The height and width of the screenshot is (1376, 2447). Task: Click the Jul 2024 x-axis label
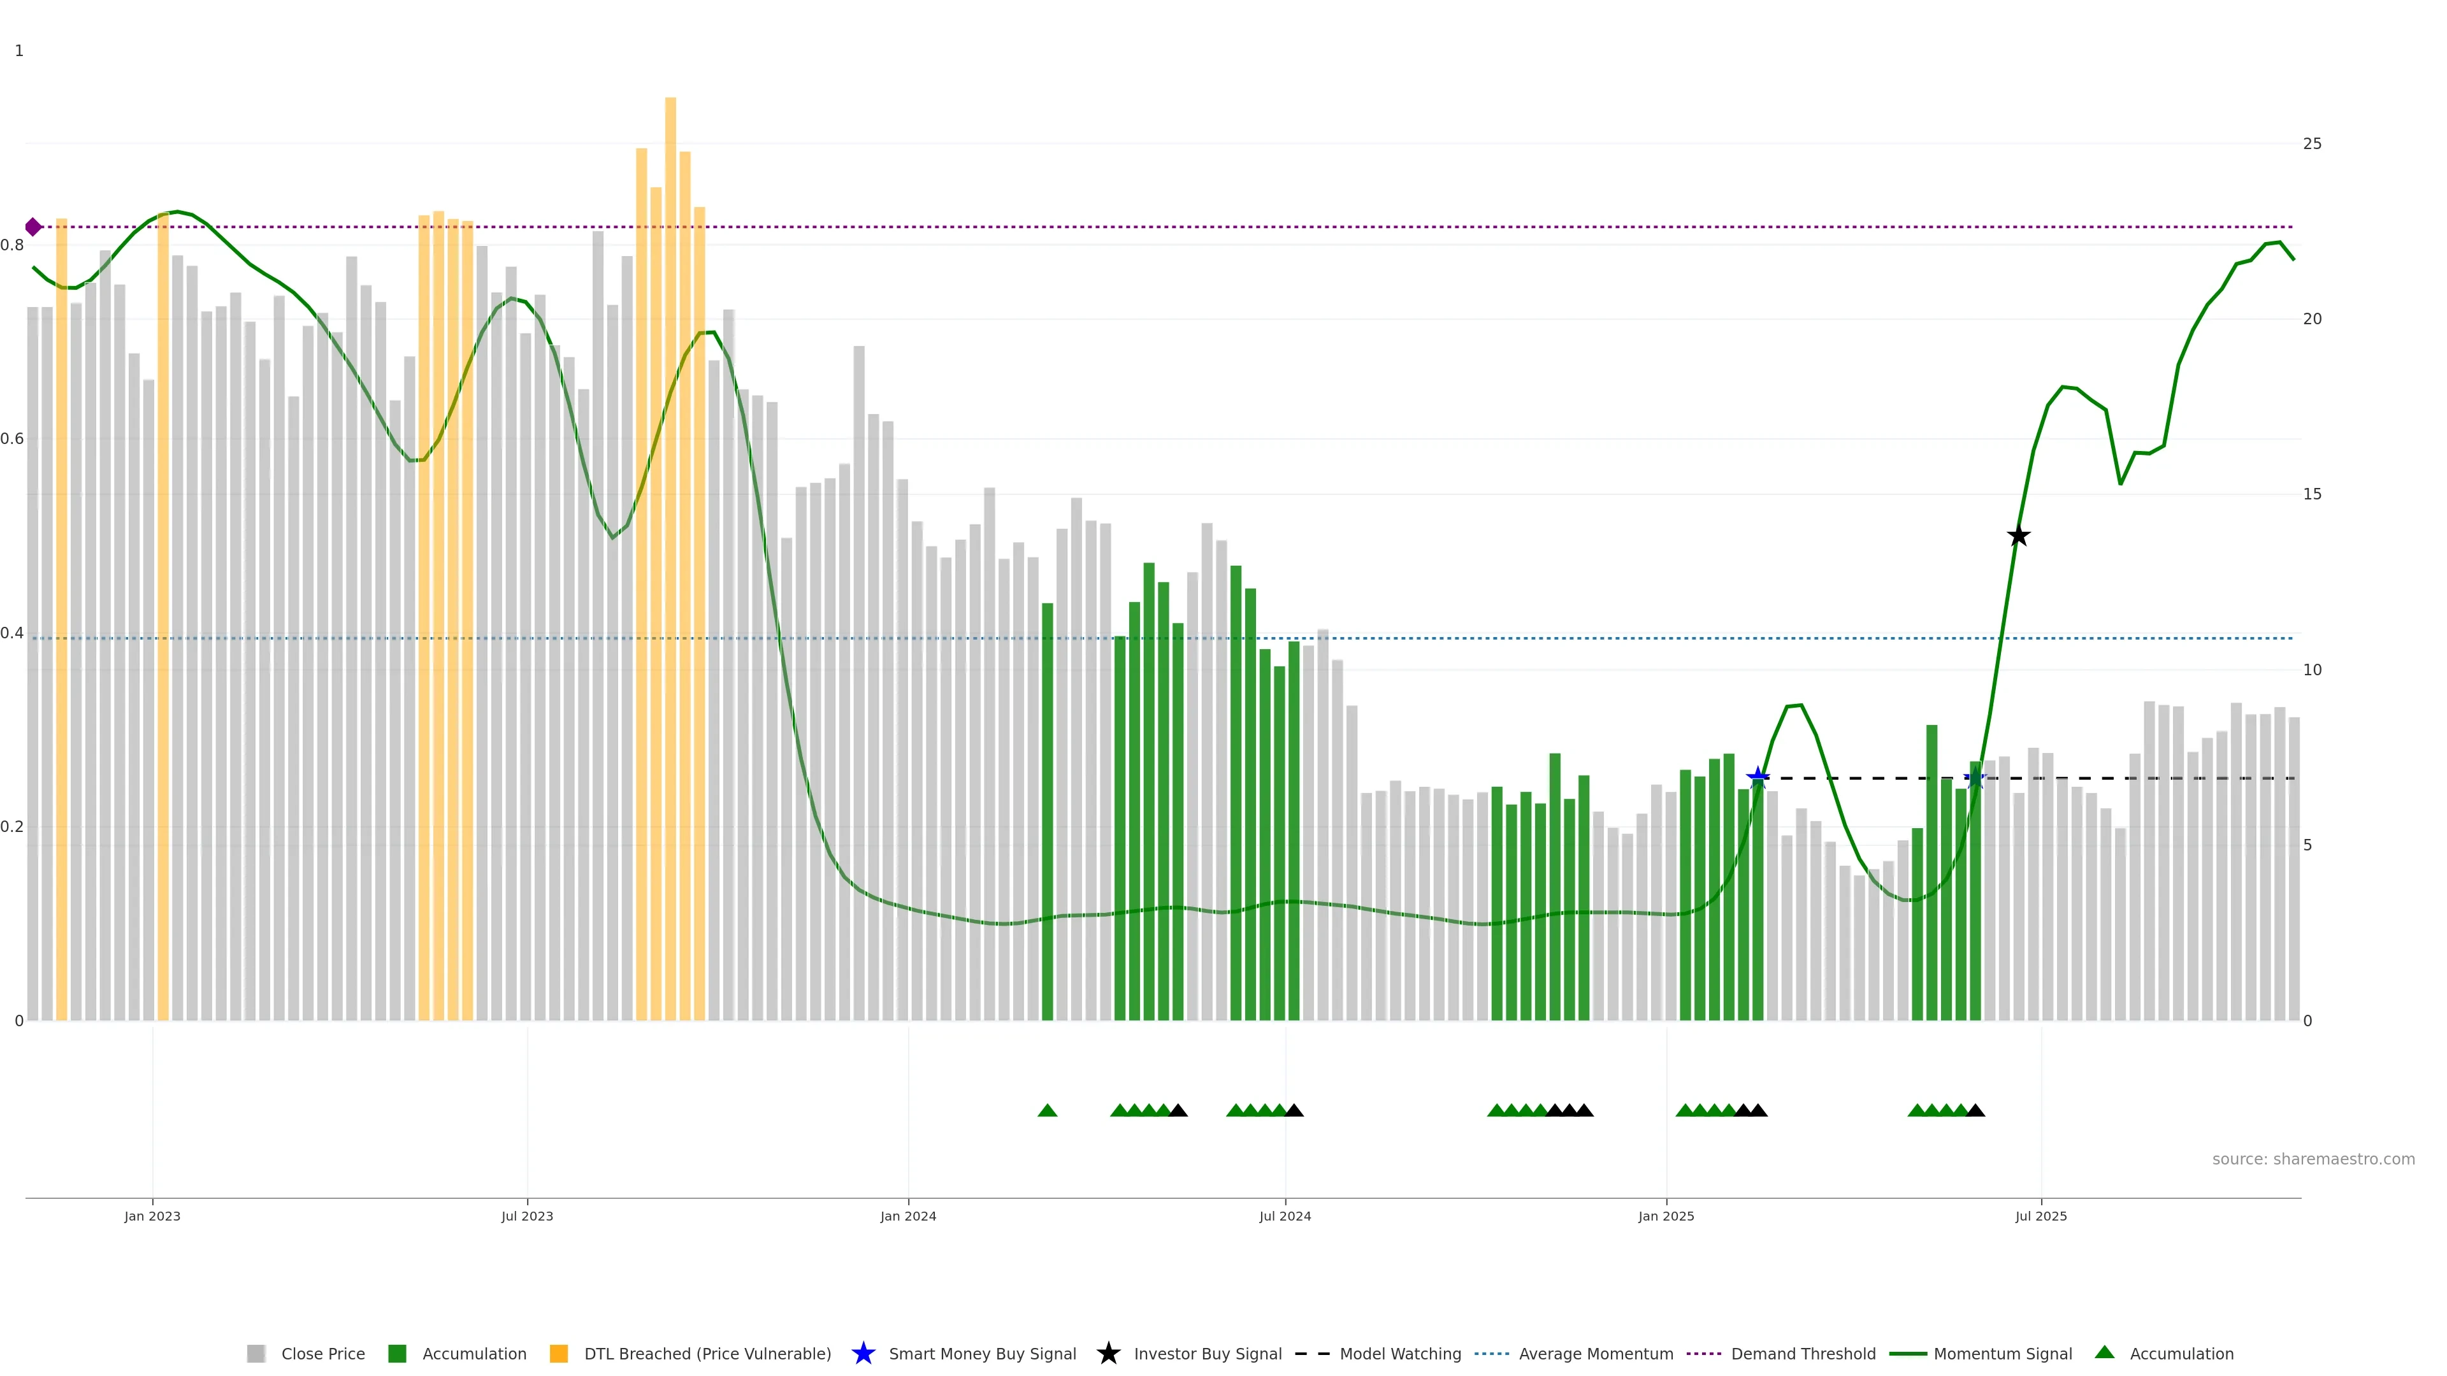pos(1284,1215)
